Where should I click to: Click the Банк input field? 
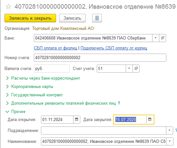(93, 38)
